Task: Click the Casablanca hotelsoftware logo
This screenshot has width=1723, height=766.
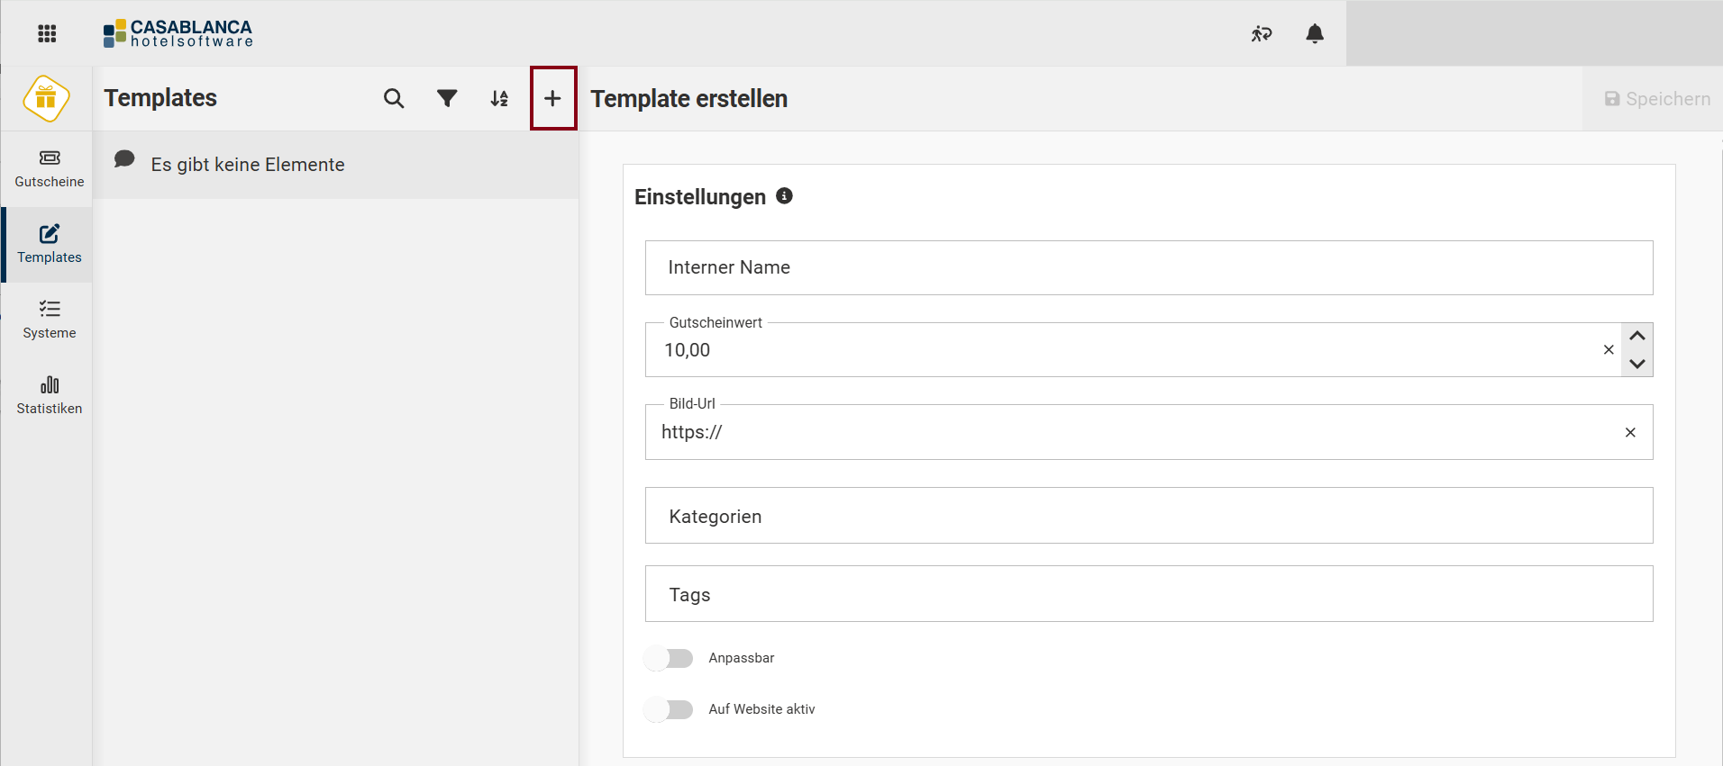Action: point(178,34)
